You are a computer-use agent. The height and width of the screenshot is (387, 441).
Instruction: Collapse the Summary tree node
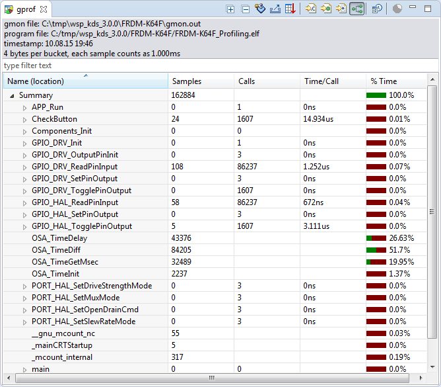12,96
